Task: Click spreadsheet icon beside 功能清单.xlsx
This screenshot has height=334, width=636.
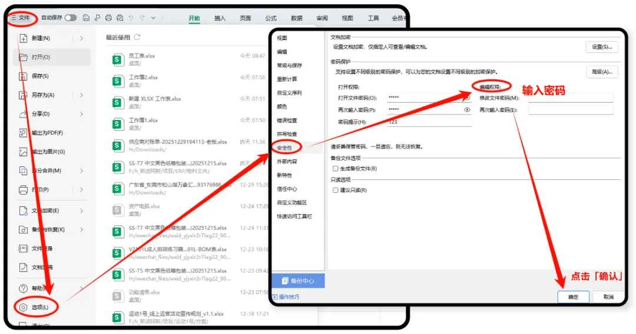Action: (x=117, y=296)
